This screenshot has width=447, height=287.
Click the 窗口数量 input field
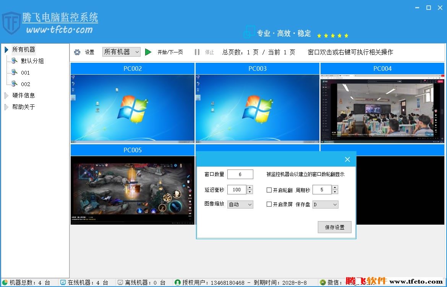click(x=240, y=174)
